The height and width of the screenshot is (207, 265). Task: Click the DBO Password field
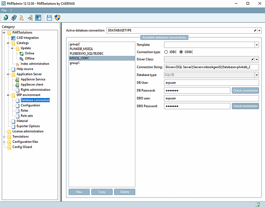pyautogui.click(x=197, y=106)
